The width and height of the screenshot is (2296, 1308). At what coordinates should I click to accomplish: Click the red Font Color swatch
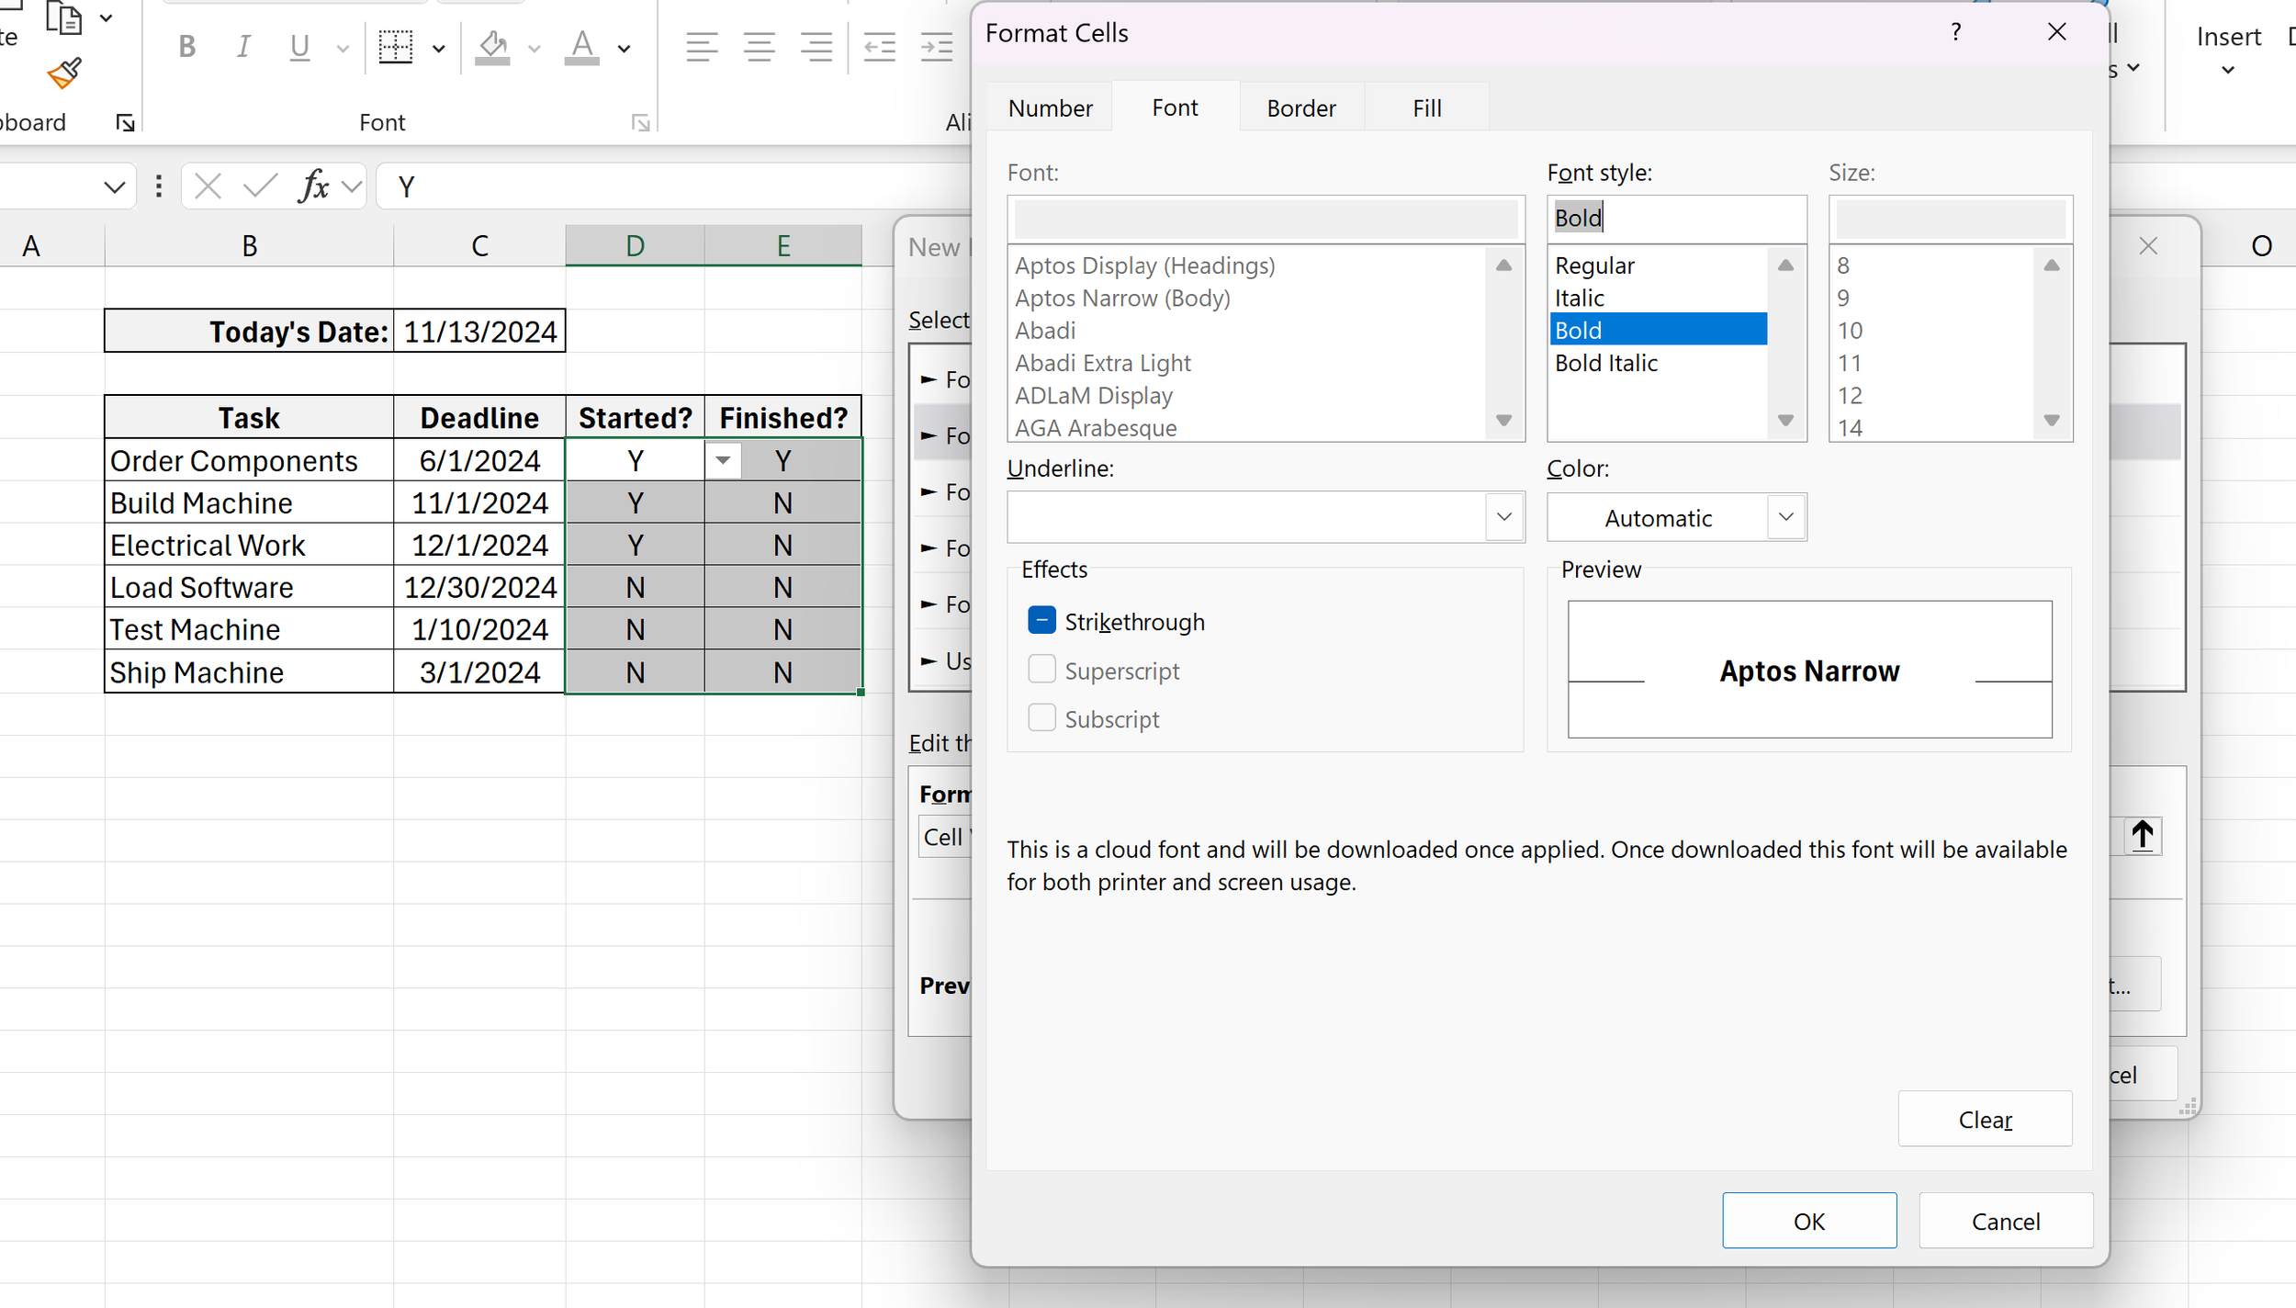tap(582, 61)
